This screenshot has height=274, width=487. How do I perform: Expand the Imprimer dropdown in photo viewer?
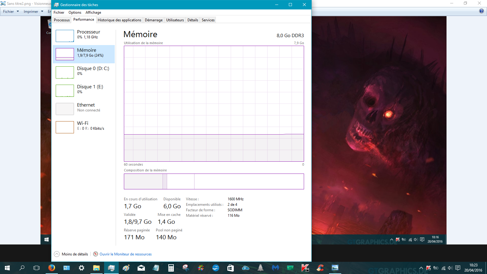click(33, 12)
